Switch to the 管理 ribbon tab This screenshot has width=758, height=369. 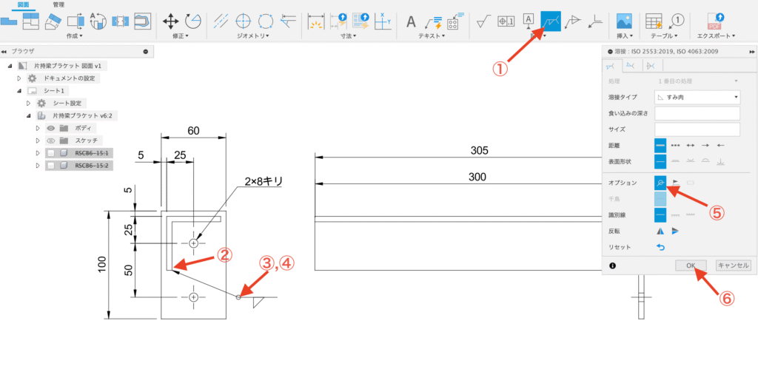59,4
